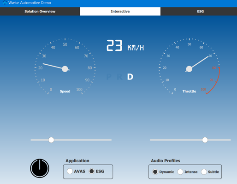Click the 80 mark on Speed gauge

click(90, 68)
